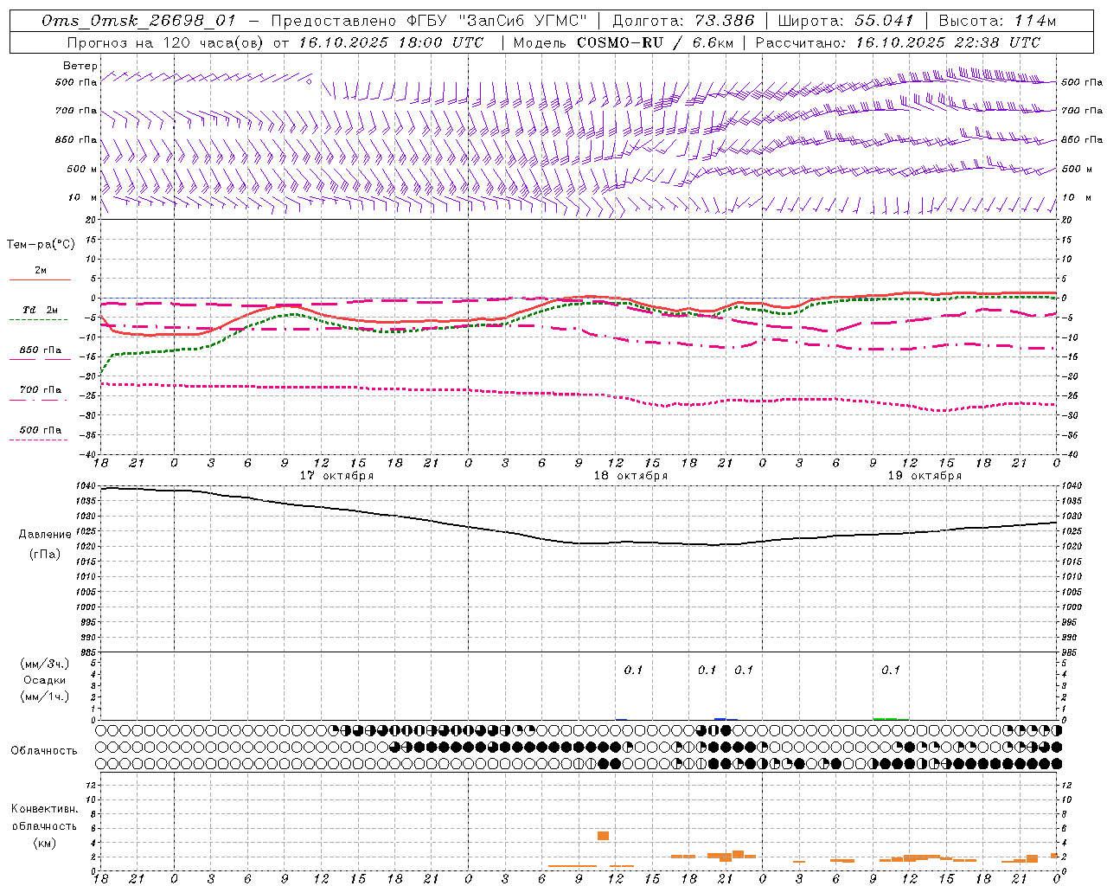Click the Долгота: 73.386 value

point(683,21)
